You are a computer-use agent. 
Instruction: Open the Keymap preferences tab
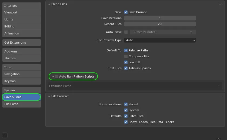22,81
